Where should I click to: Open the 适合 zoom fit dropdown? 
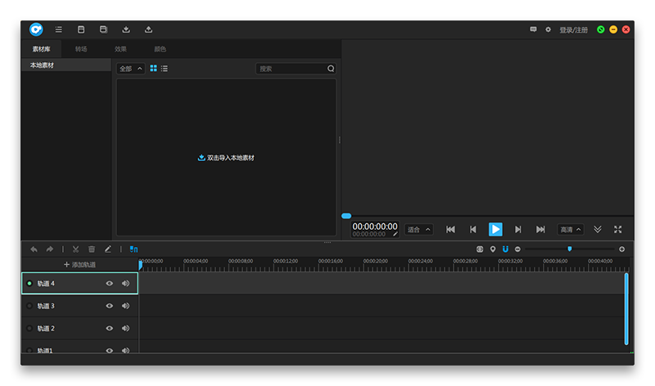418,230
